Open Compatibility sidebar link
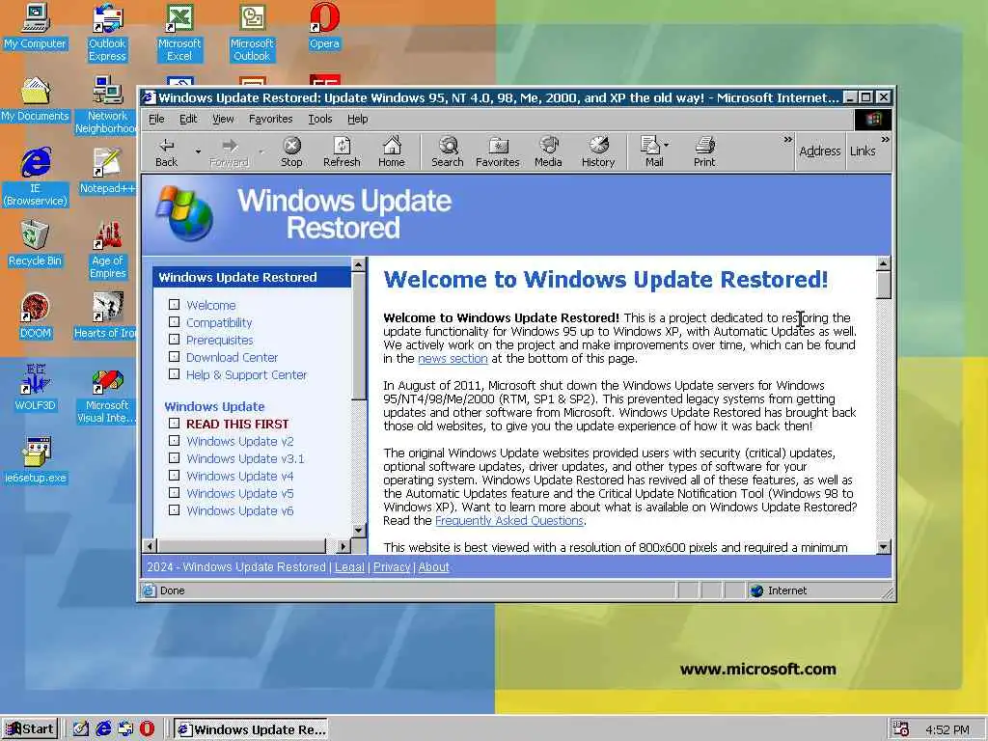Viewport: 988px width, 741px height. coord(219,322)
